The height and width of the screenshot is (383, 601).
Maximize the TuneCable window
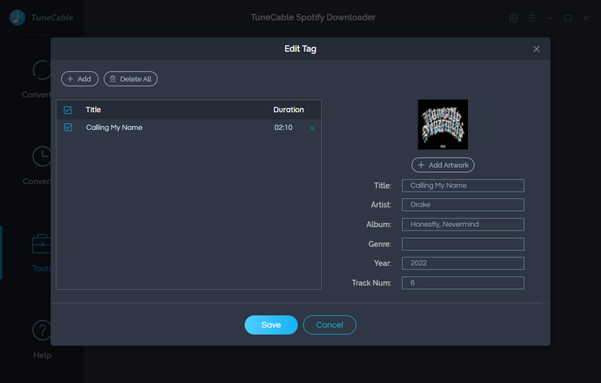(568, 18)
